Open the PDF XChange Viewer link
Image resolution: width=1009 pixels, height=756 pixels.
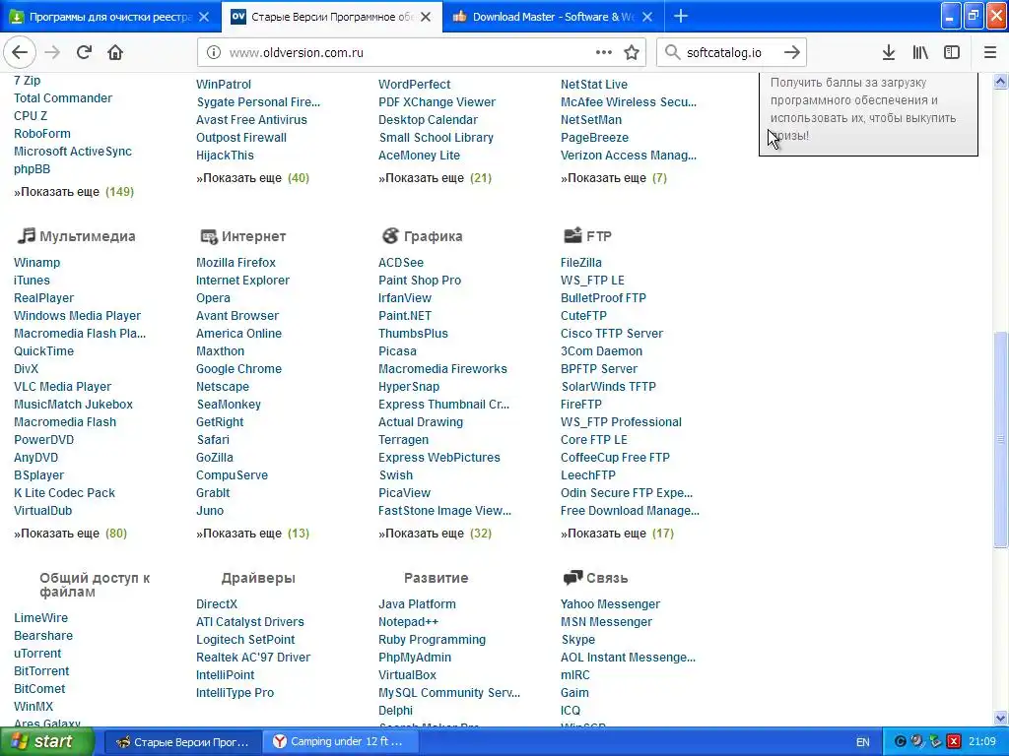tap(437, 102)
